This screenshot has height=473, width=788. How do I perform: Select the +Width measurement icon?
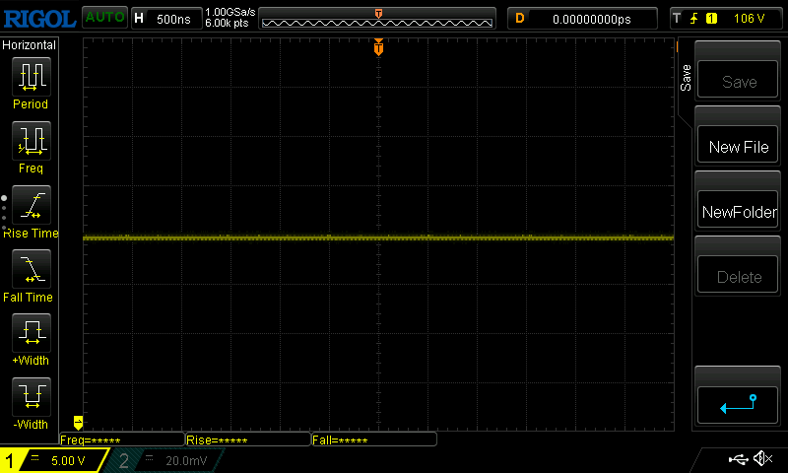[32, 332]
